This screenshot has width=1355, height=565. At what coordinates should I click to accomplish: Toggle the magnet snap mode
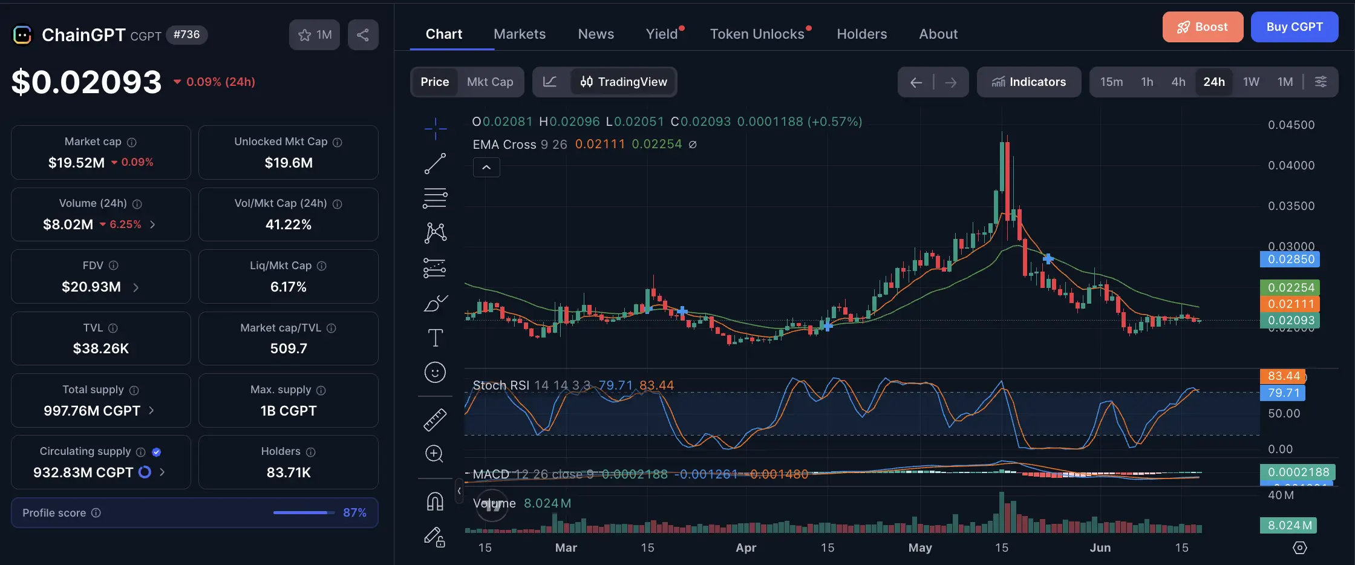pyautogui.click(x=435, y=501)
